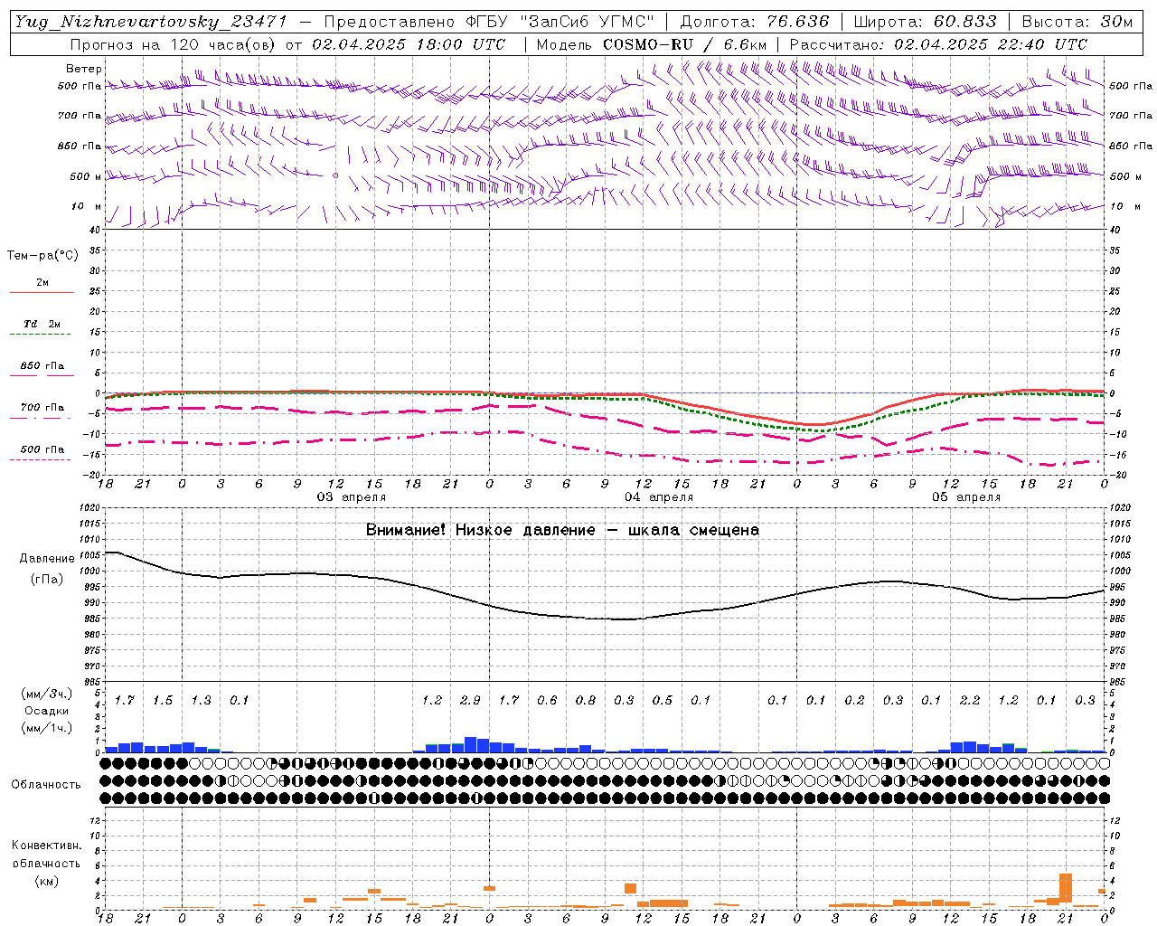The height and width of the screenshot is (926, 1157).
Task: Click the 'Осадки' precipitation label
Action: [47, 711]
